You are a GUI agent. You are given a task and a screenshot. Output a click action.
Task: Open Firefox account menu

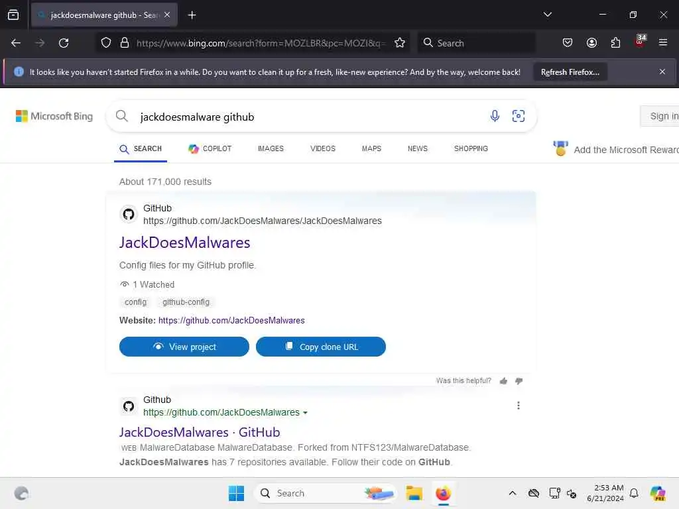click(591, 43)
